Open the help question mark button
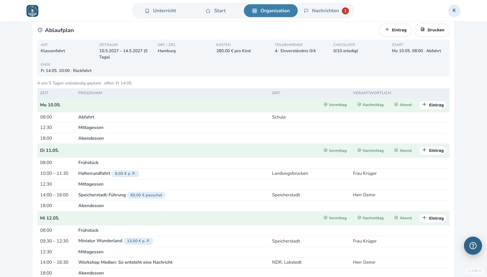 473,246
